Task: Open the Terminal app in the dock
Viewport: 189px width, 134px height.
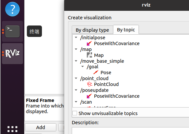Action: [x=12, y=31]
